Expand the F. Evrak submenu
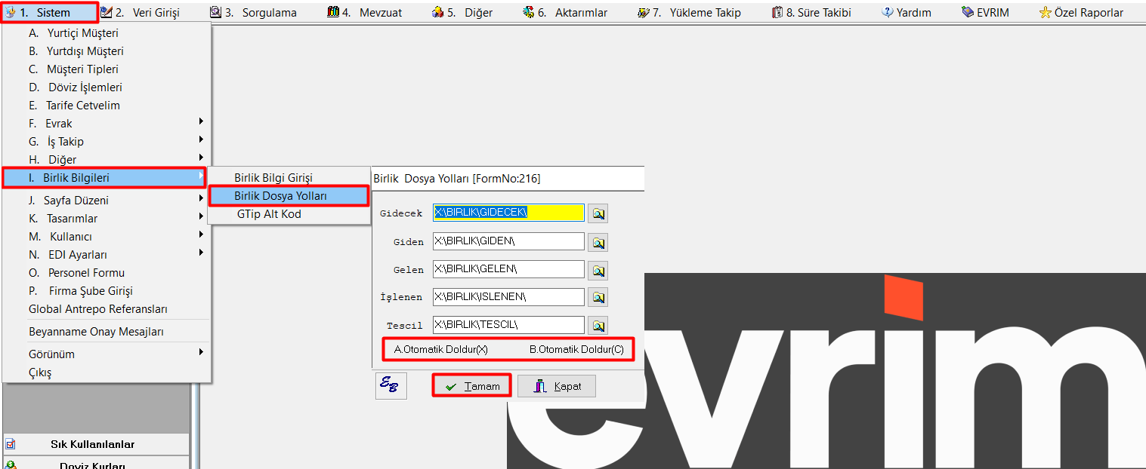The width and height of the screenshot is (1146, 469). pos(107,124)
